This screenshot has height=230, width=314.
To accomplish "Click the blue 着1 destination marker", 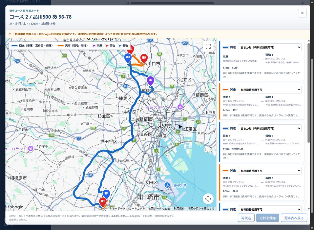I will [x=106, y=194].
